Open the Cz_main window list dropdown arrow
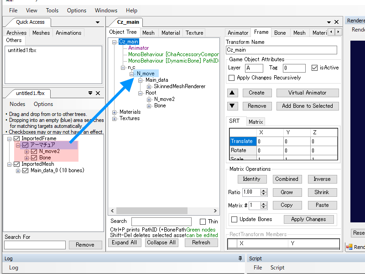Viewport: 365px width, 274px height. (x=328, y=22)
